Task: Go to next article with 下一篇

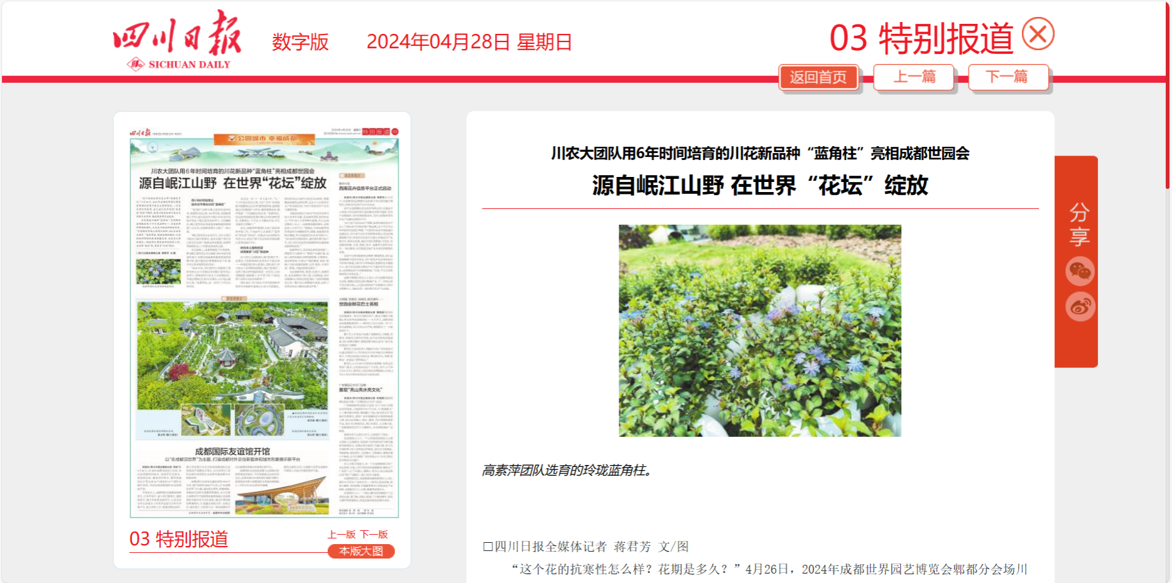Action: [x=1007, y=77]
